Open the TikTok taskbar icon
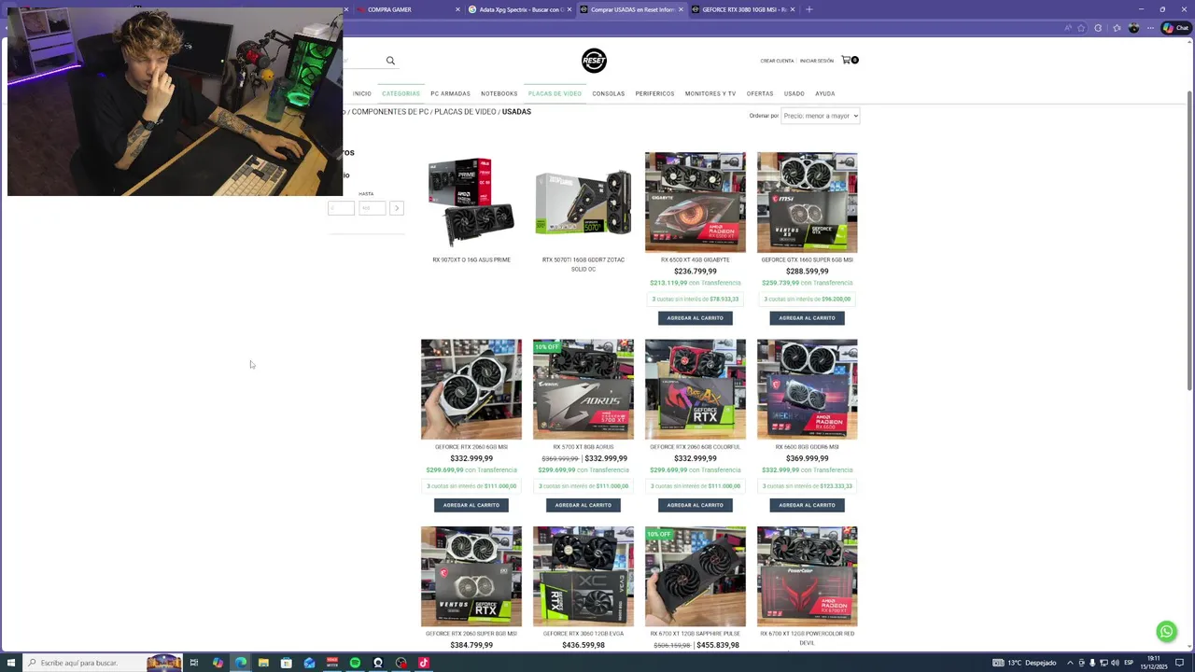 [424, 663]
